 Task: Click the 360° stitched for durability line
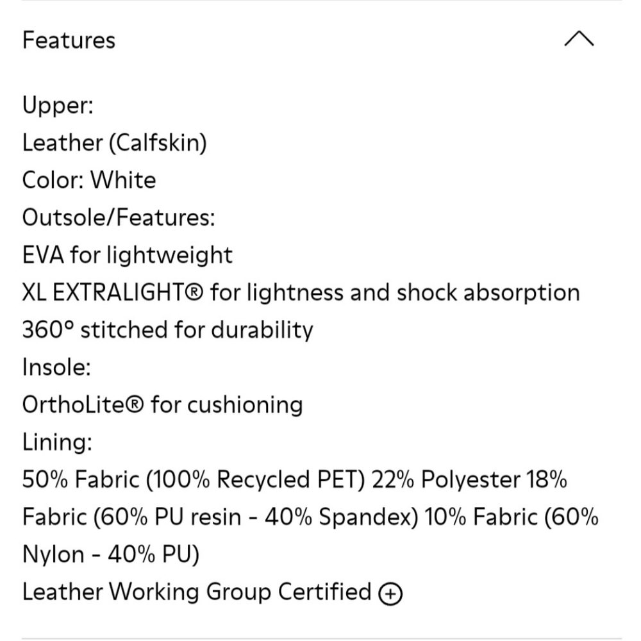[167, 330]
